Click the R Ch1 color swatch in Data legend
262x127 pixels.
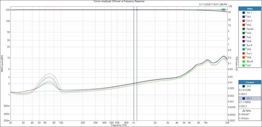244,17
